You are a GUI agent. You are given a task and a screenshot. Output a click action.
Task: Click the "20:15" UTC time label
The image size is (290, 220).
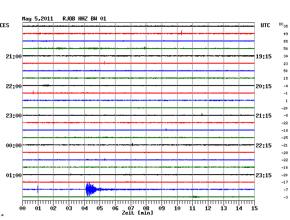(264, 86)
